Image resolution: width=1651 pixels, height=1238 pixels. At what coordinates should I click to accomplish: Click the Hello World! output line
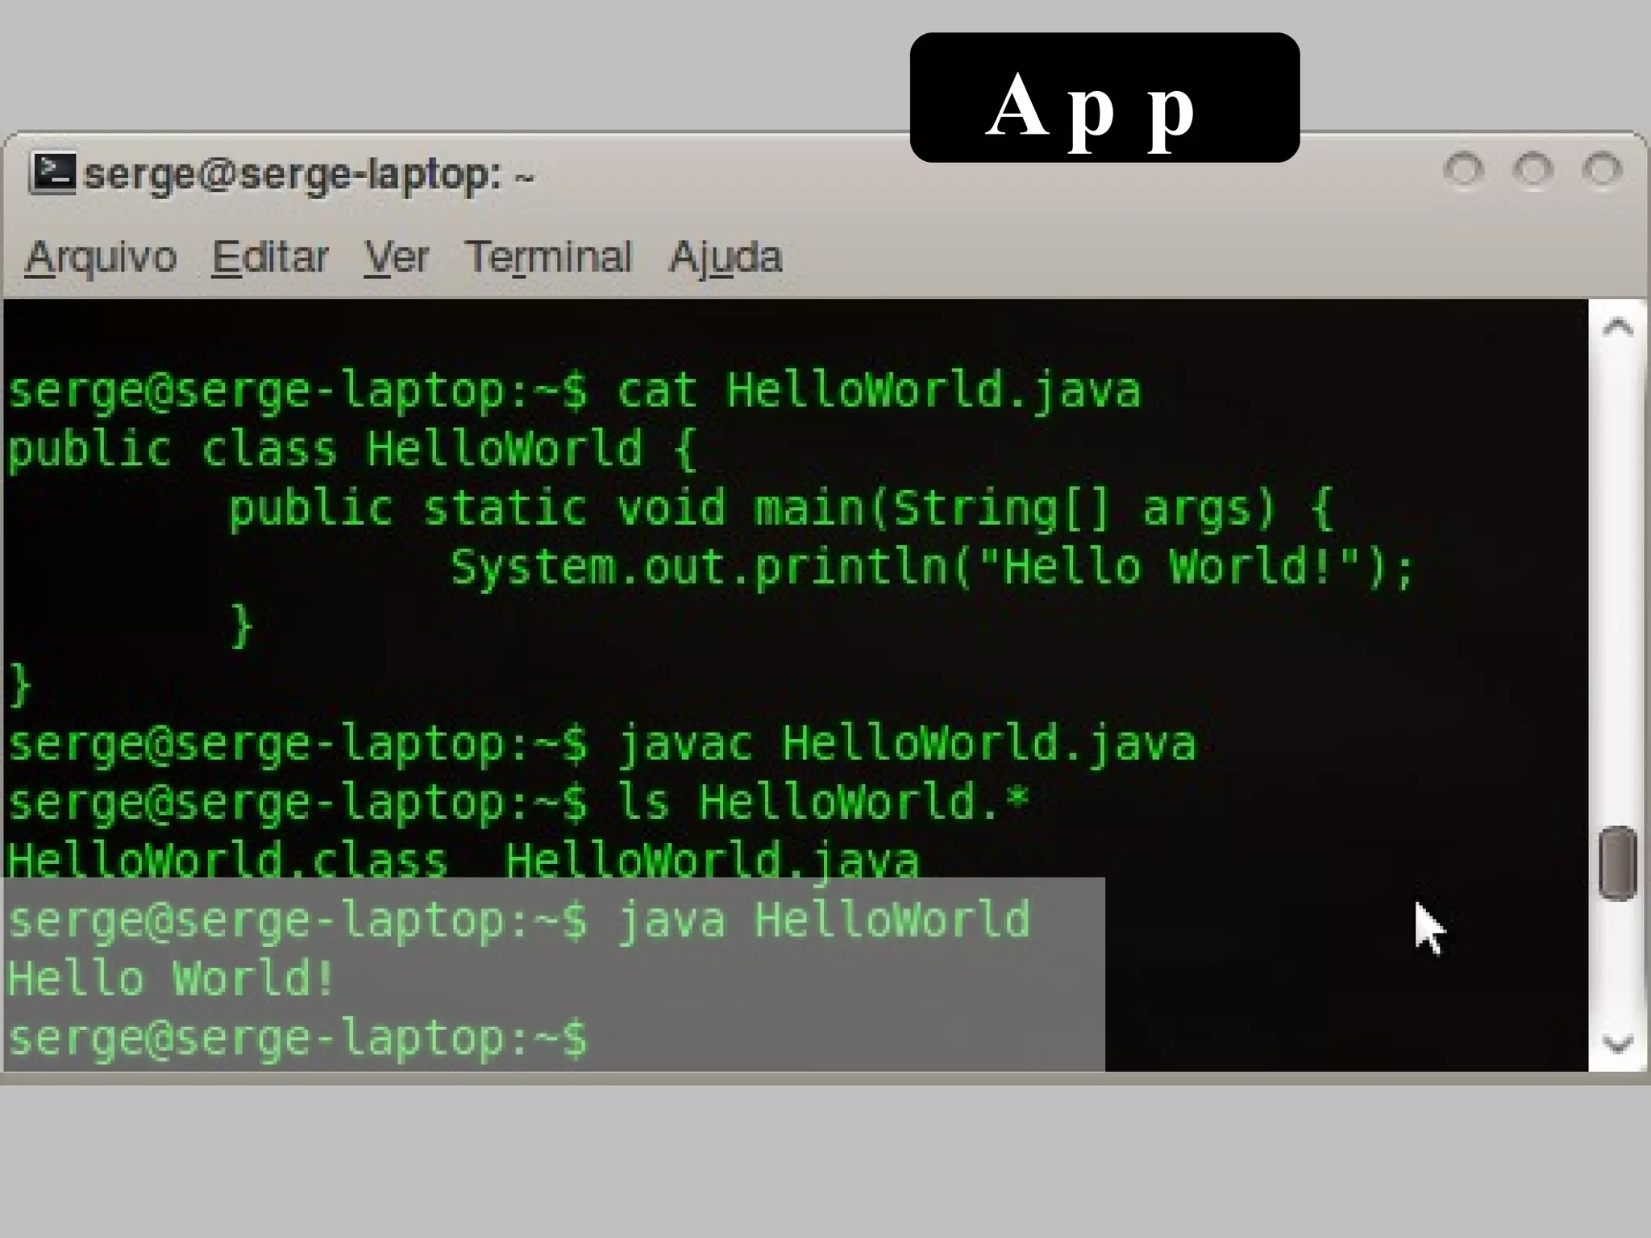pos(171,978)
